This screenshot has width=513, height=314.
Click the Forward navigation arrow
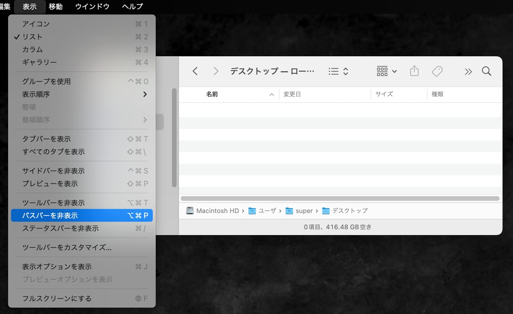coord(216,71)
